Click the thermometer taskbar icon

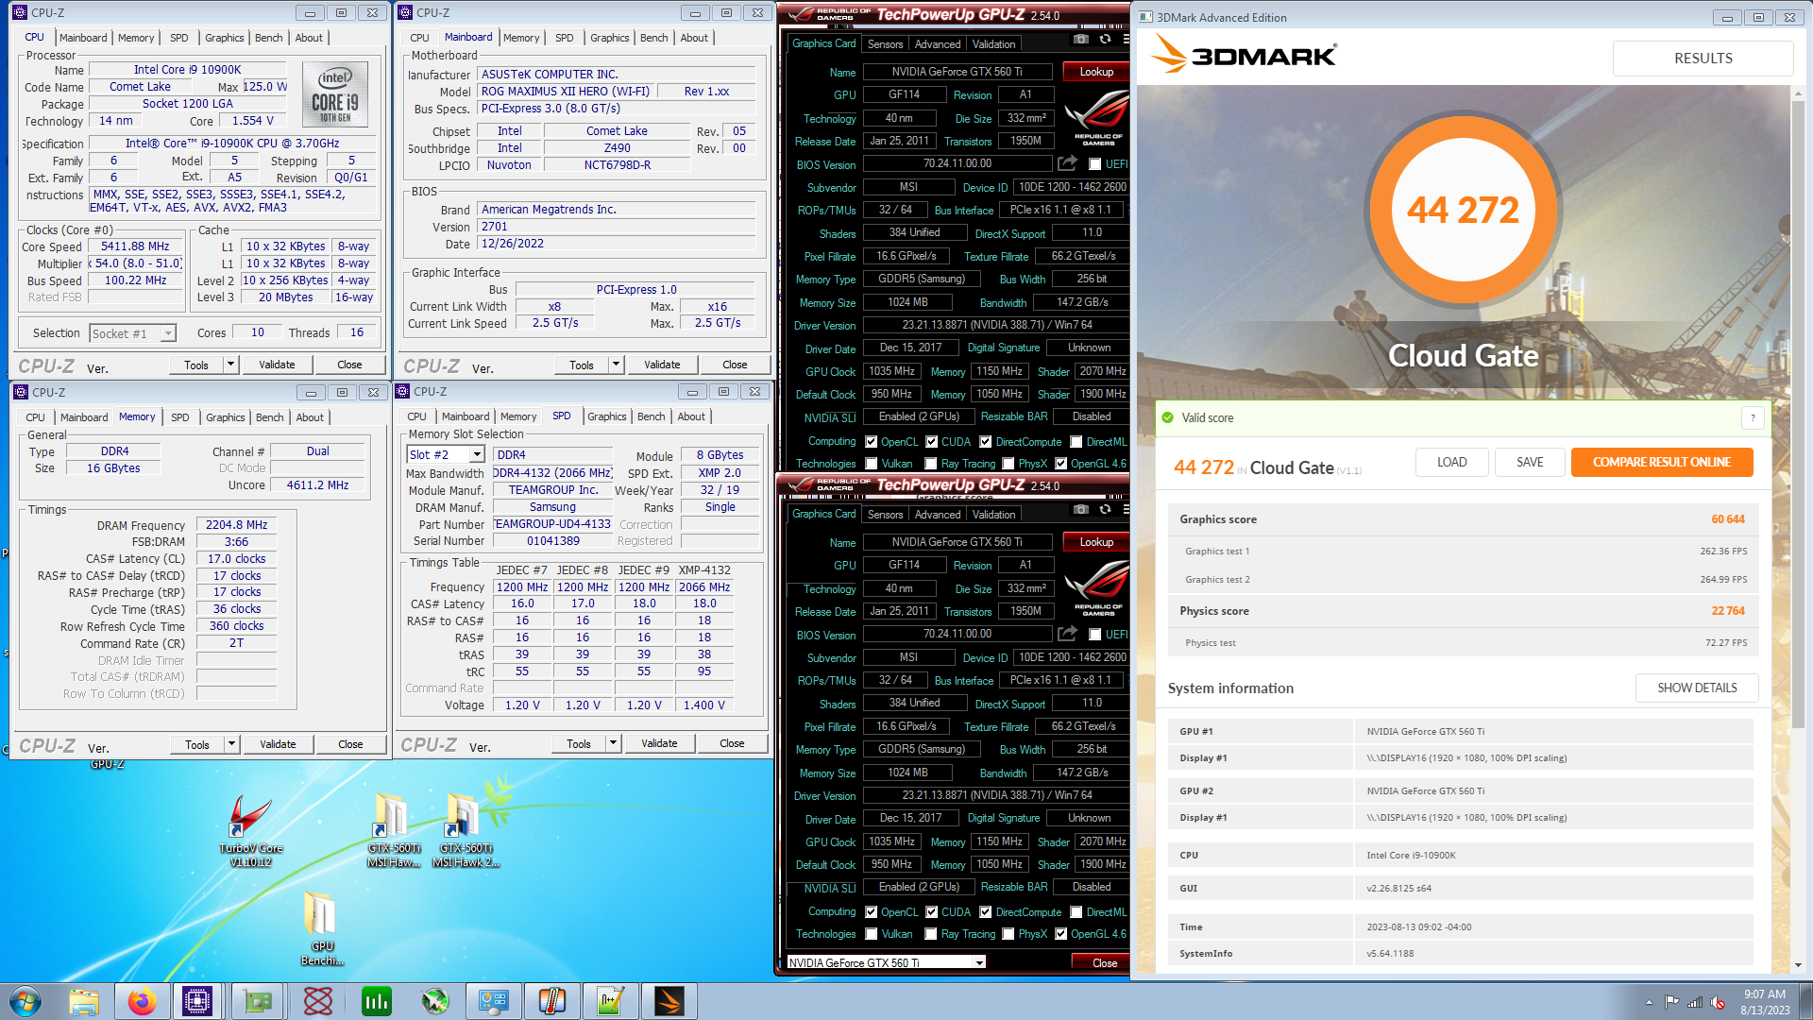[x=552, y=1001]
